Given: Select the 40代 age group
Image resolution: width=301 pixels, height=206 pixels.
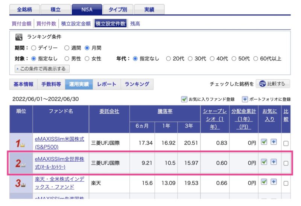Looking at the screenshot, I should [212, 59].
